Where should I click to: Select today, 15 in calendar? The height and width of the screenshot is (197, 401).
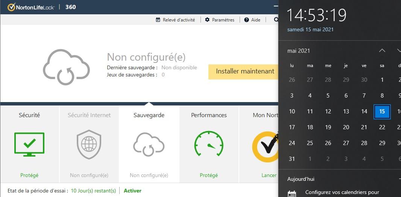(x=382, y=111)
